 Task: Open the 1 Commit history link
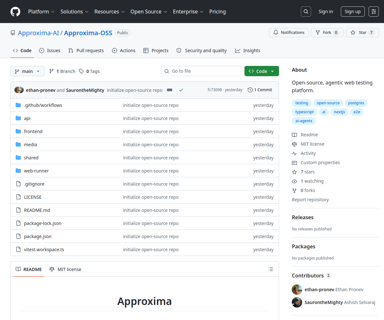(260, 90)
